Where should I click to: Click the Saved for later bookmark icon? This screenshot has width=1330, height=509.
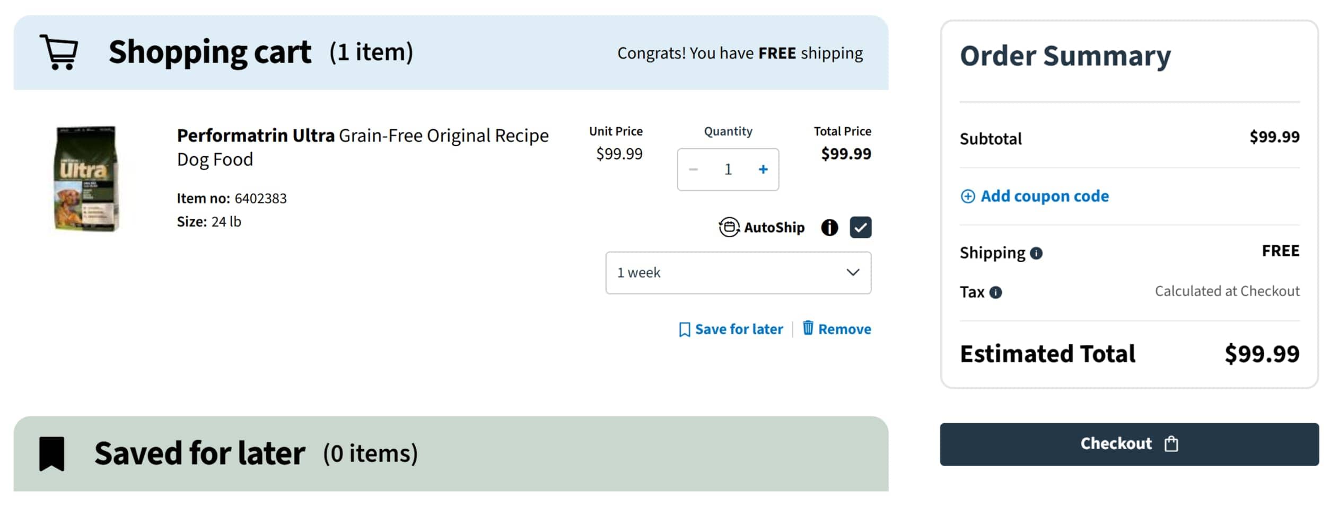pyautogui.click(x=52, y=453)
